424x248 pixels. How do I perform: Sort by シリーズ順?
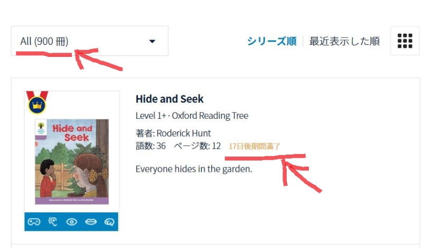(271, 41)
